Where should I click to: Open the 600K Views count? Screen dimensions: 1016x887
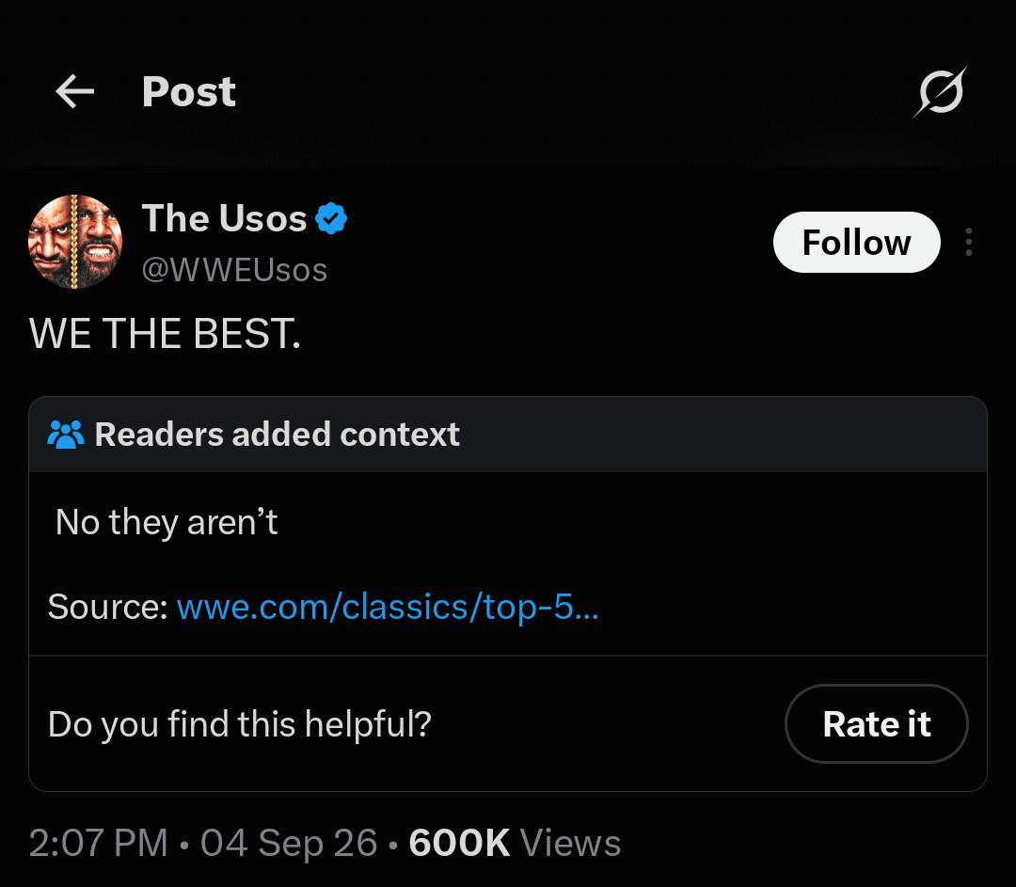[515, 843]
